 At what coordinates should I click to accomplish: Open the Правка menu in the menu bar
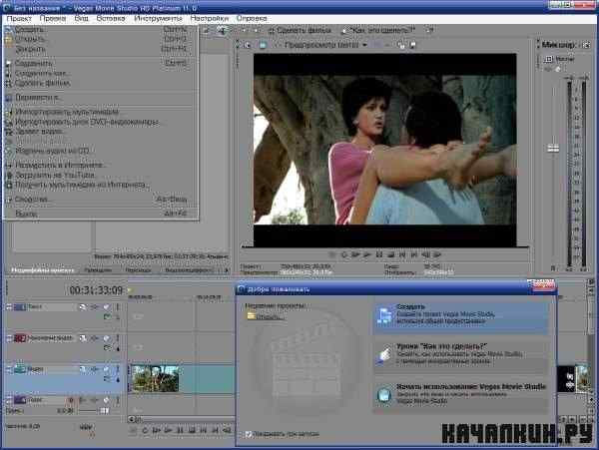point(53,18)
